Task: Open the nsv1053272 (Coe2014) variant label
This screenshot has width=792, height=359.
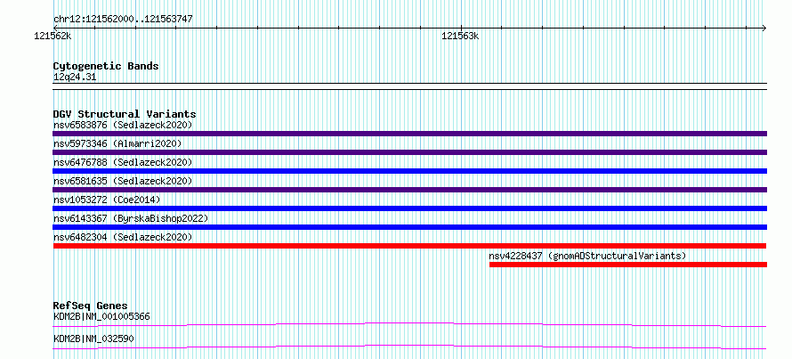Action: point(107,200)
